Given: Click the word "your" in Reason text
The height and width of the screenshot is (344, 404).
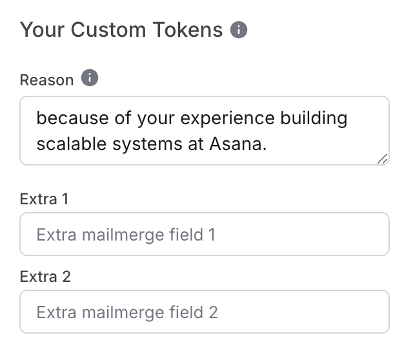Looking at the screenshot, I should coord(156,120).
